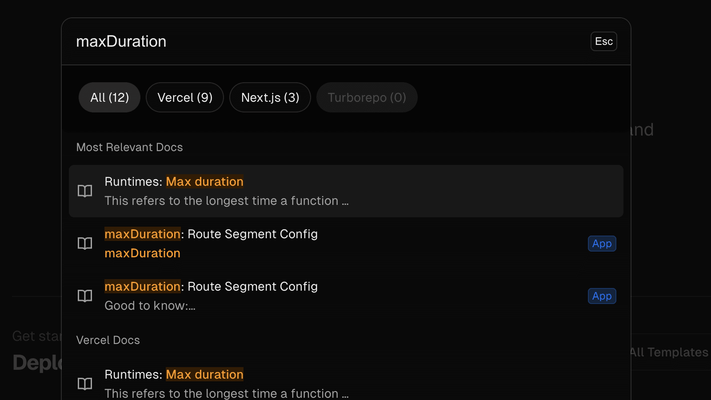Open Runtimes: Max duration under Most Relevant Docs

tap(174, 182)
